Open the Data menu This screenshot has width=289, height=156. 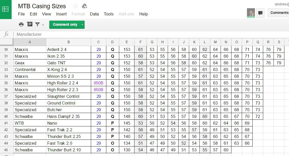point(94,14)
